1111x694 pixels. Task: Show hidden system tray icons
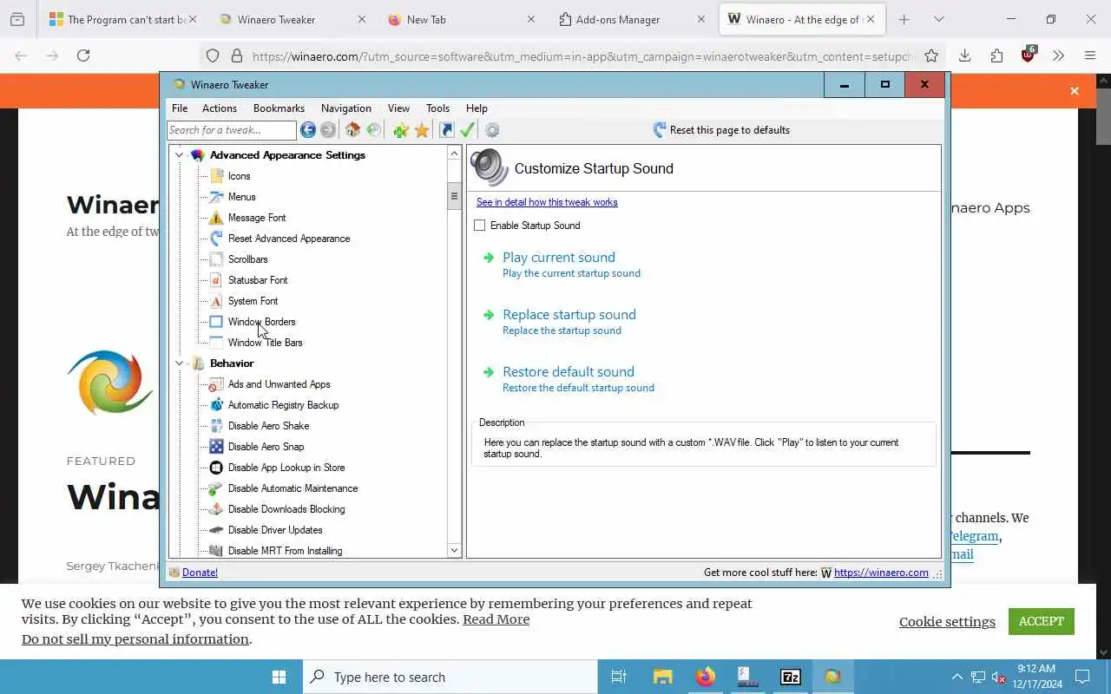coord(957,677)
